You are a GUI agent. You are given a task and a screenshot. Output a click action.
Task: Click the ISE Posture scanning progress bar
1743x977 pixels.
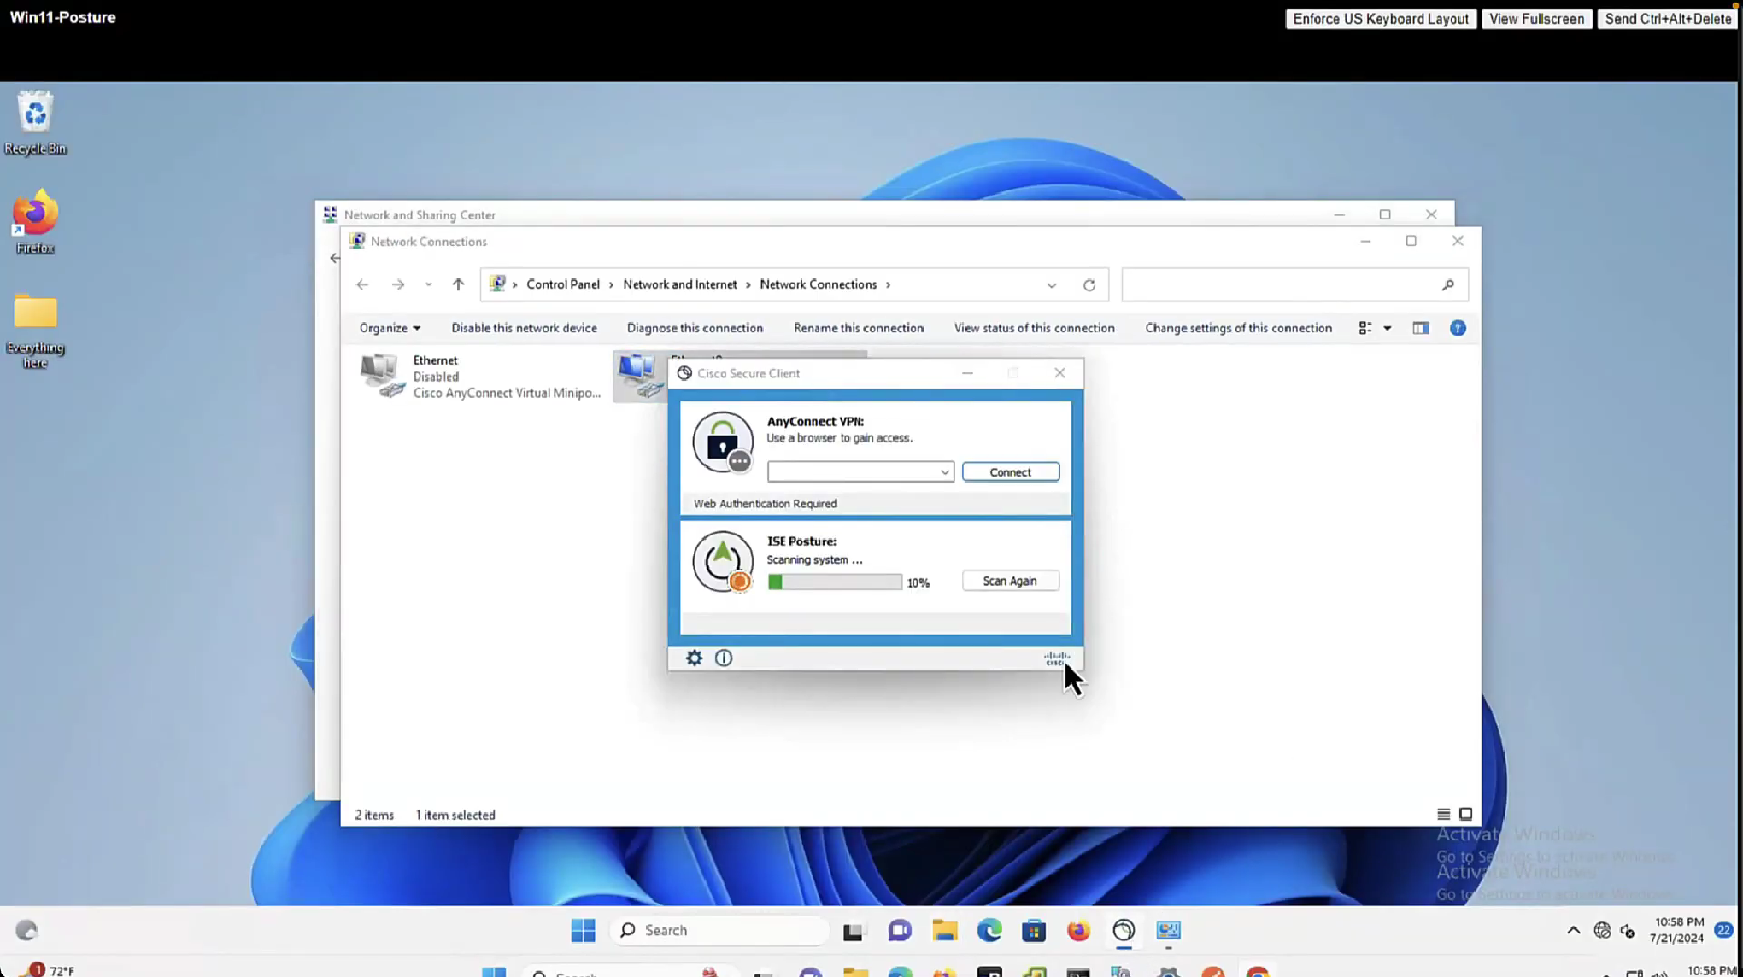coord(834,582)
